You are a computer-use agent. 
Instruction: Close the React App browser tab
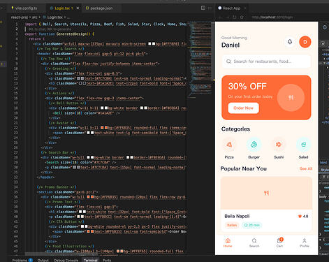245,8
